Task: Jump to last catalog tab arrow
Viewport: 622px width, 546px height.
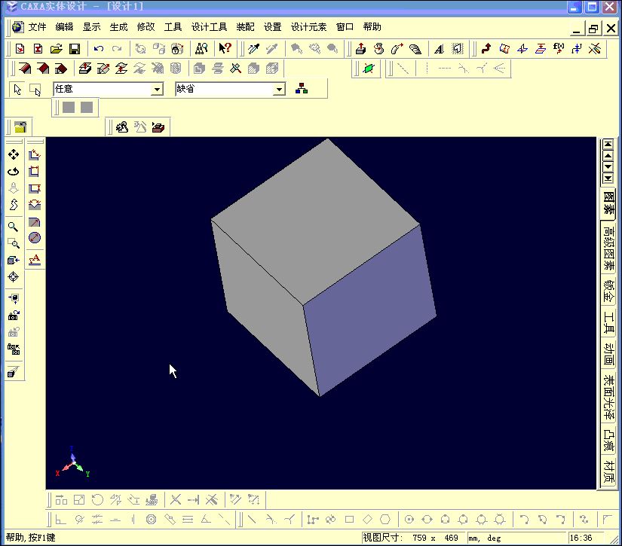Action: tap(608, 178)
